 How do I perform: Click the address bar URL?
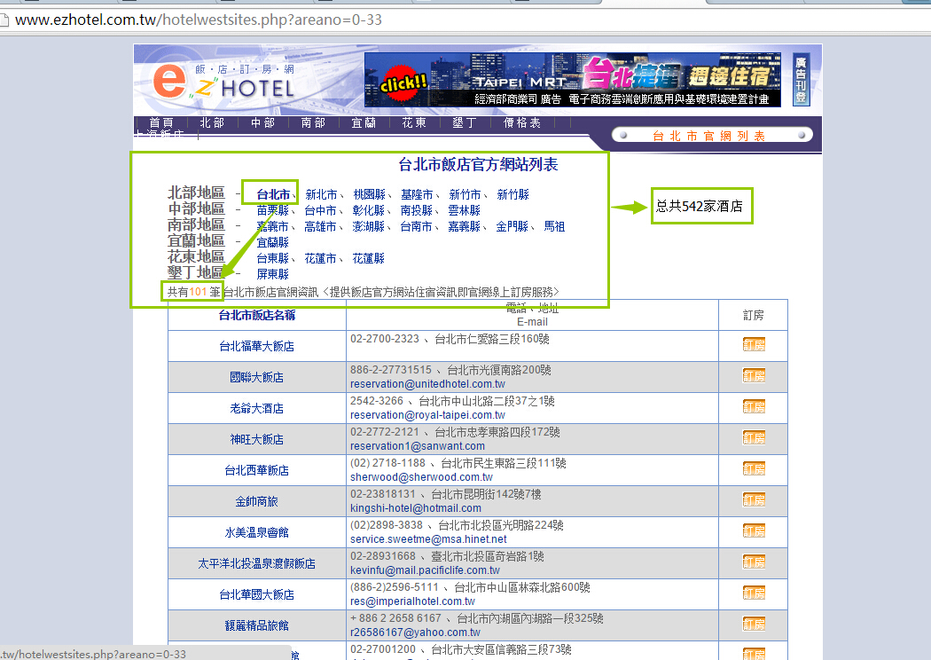click(199, 20)
